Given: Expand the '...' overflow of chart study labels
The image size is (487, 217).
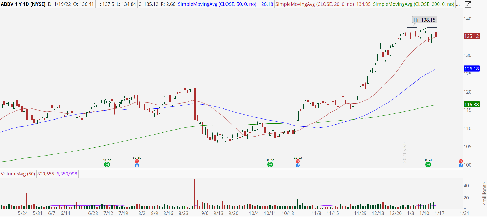Looking at the screenshot, I should (458, 4).
